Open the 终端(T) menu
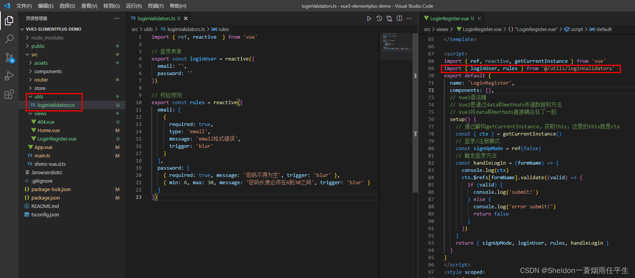Screen dimensions: 635x278 (155, 6)
